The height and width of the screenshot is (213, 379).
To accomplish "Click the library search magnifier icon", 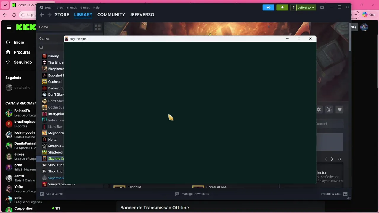I will point(41,47).
